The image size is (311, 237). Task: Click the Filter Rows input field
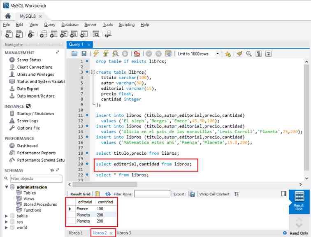tap(152, 194)
